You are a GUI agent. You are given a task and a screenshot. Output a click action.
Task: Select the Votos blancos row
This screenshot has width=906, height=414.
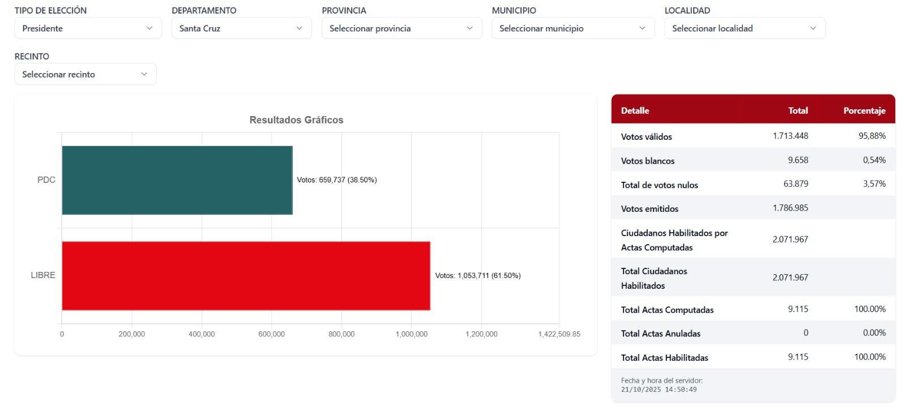point(753,160)
